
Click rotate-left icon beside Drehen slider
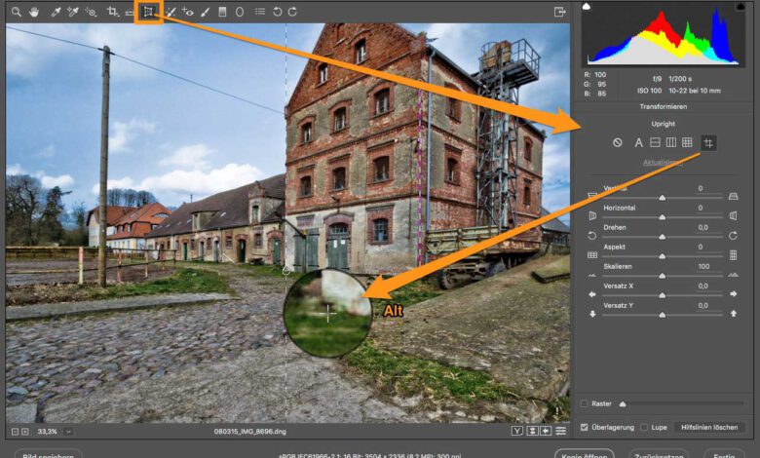click(591, 236)
